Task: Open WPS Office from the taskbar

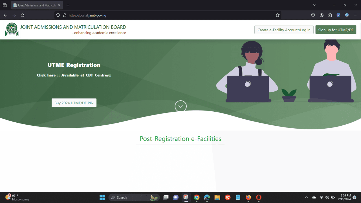Action: tap(228, 197)
